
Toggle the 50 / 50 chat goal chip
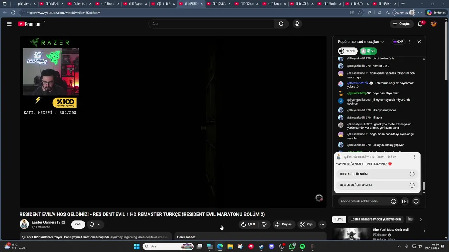348,51
